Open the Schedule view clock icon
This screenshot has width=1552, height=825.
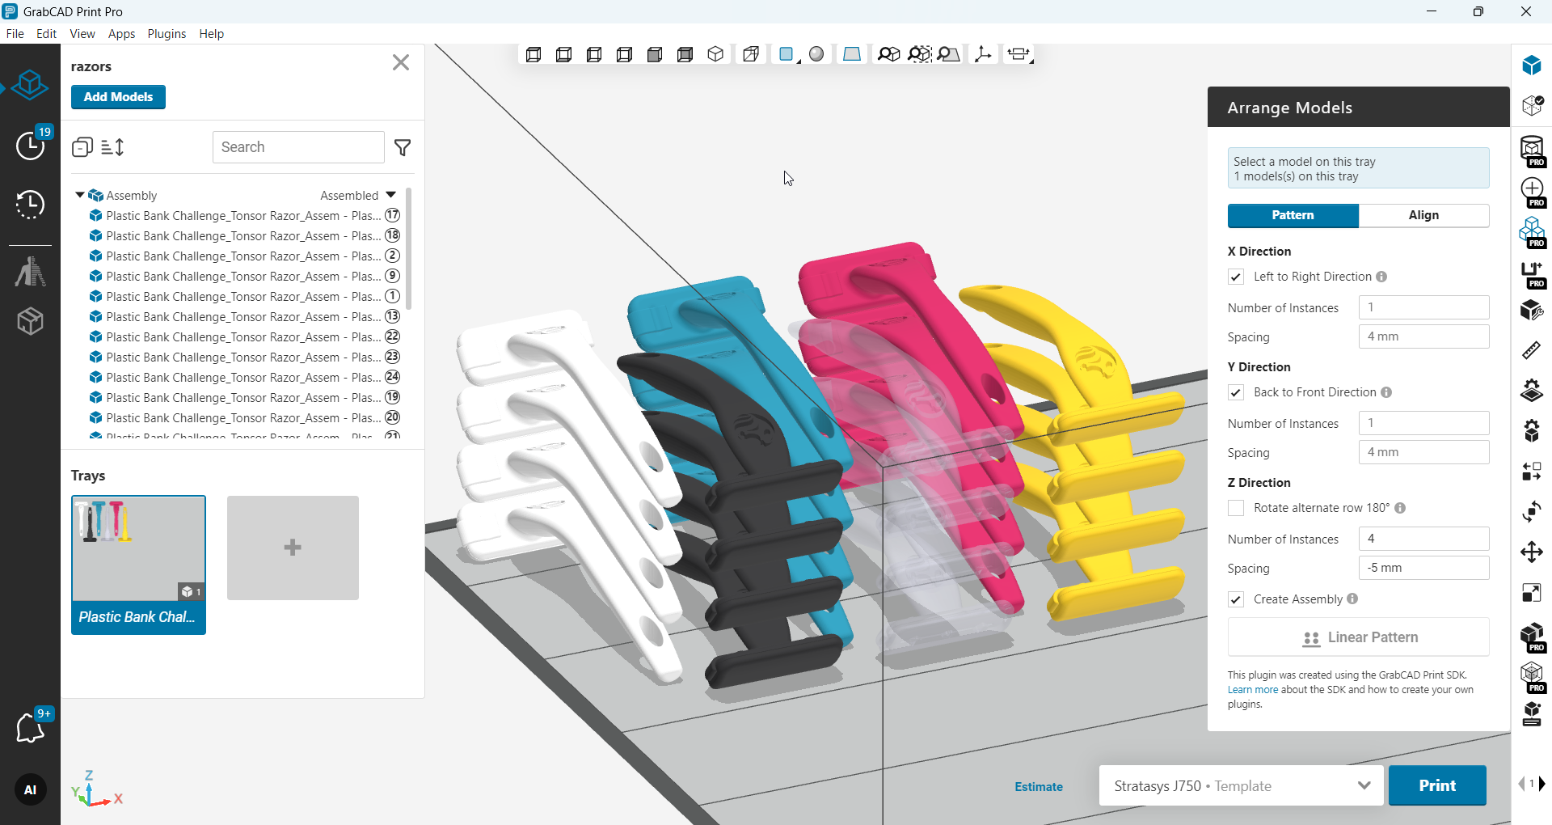(x=31, y=146)
